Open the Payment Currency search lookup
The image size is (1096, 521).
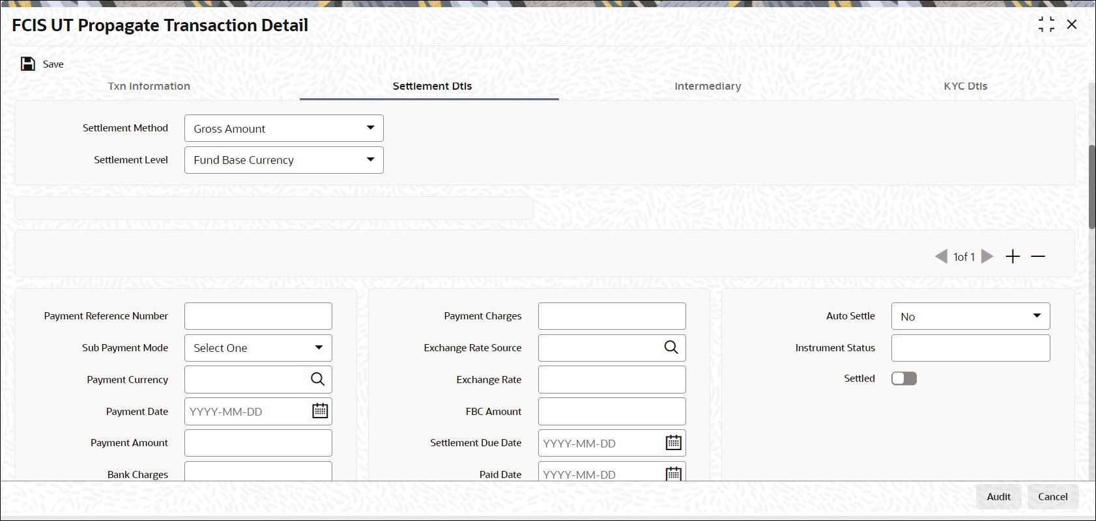[317, 379]
